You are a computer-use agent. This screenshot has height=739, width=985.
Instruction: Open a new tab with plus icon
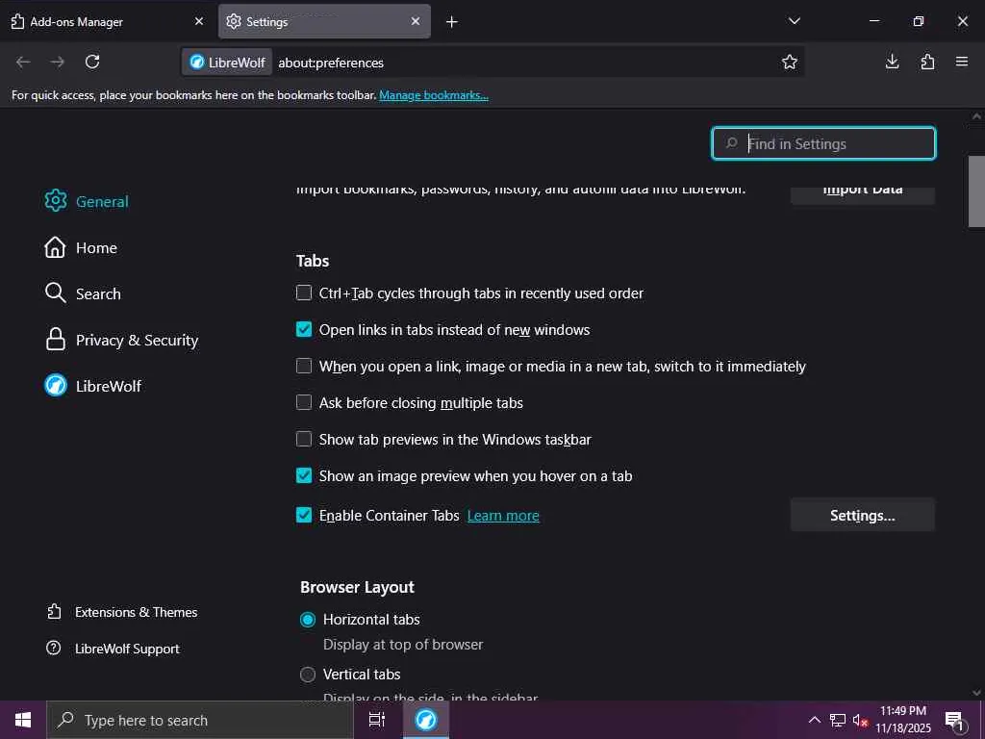coord(452,21)
